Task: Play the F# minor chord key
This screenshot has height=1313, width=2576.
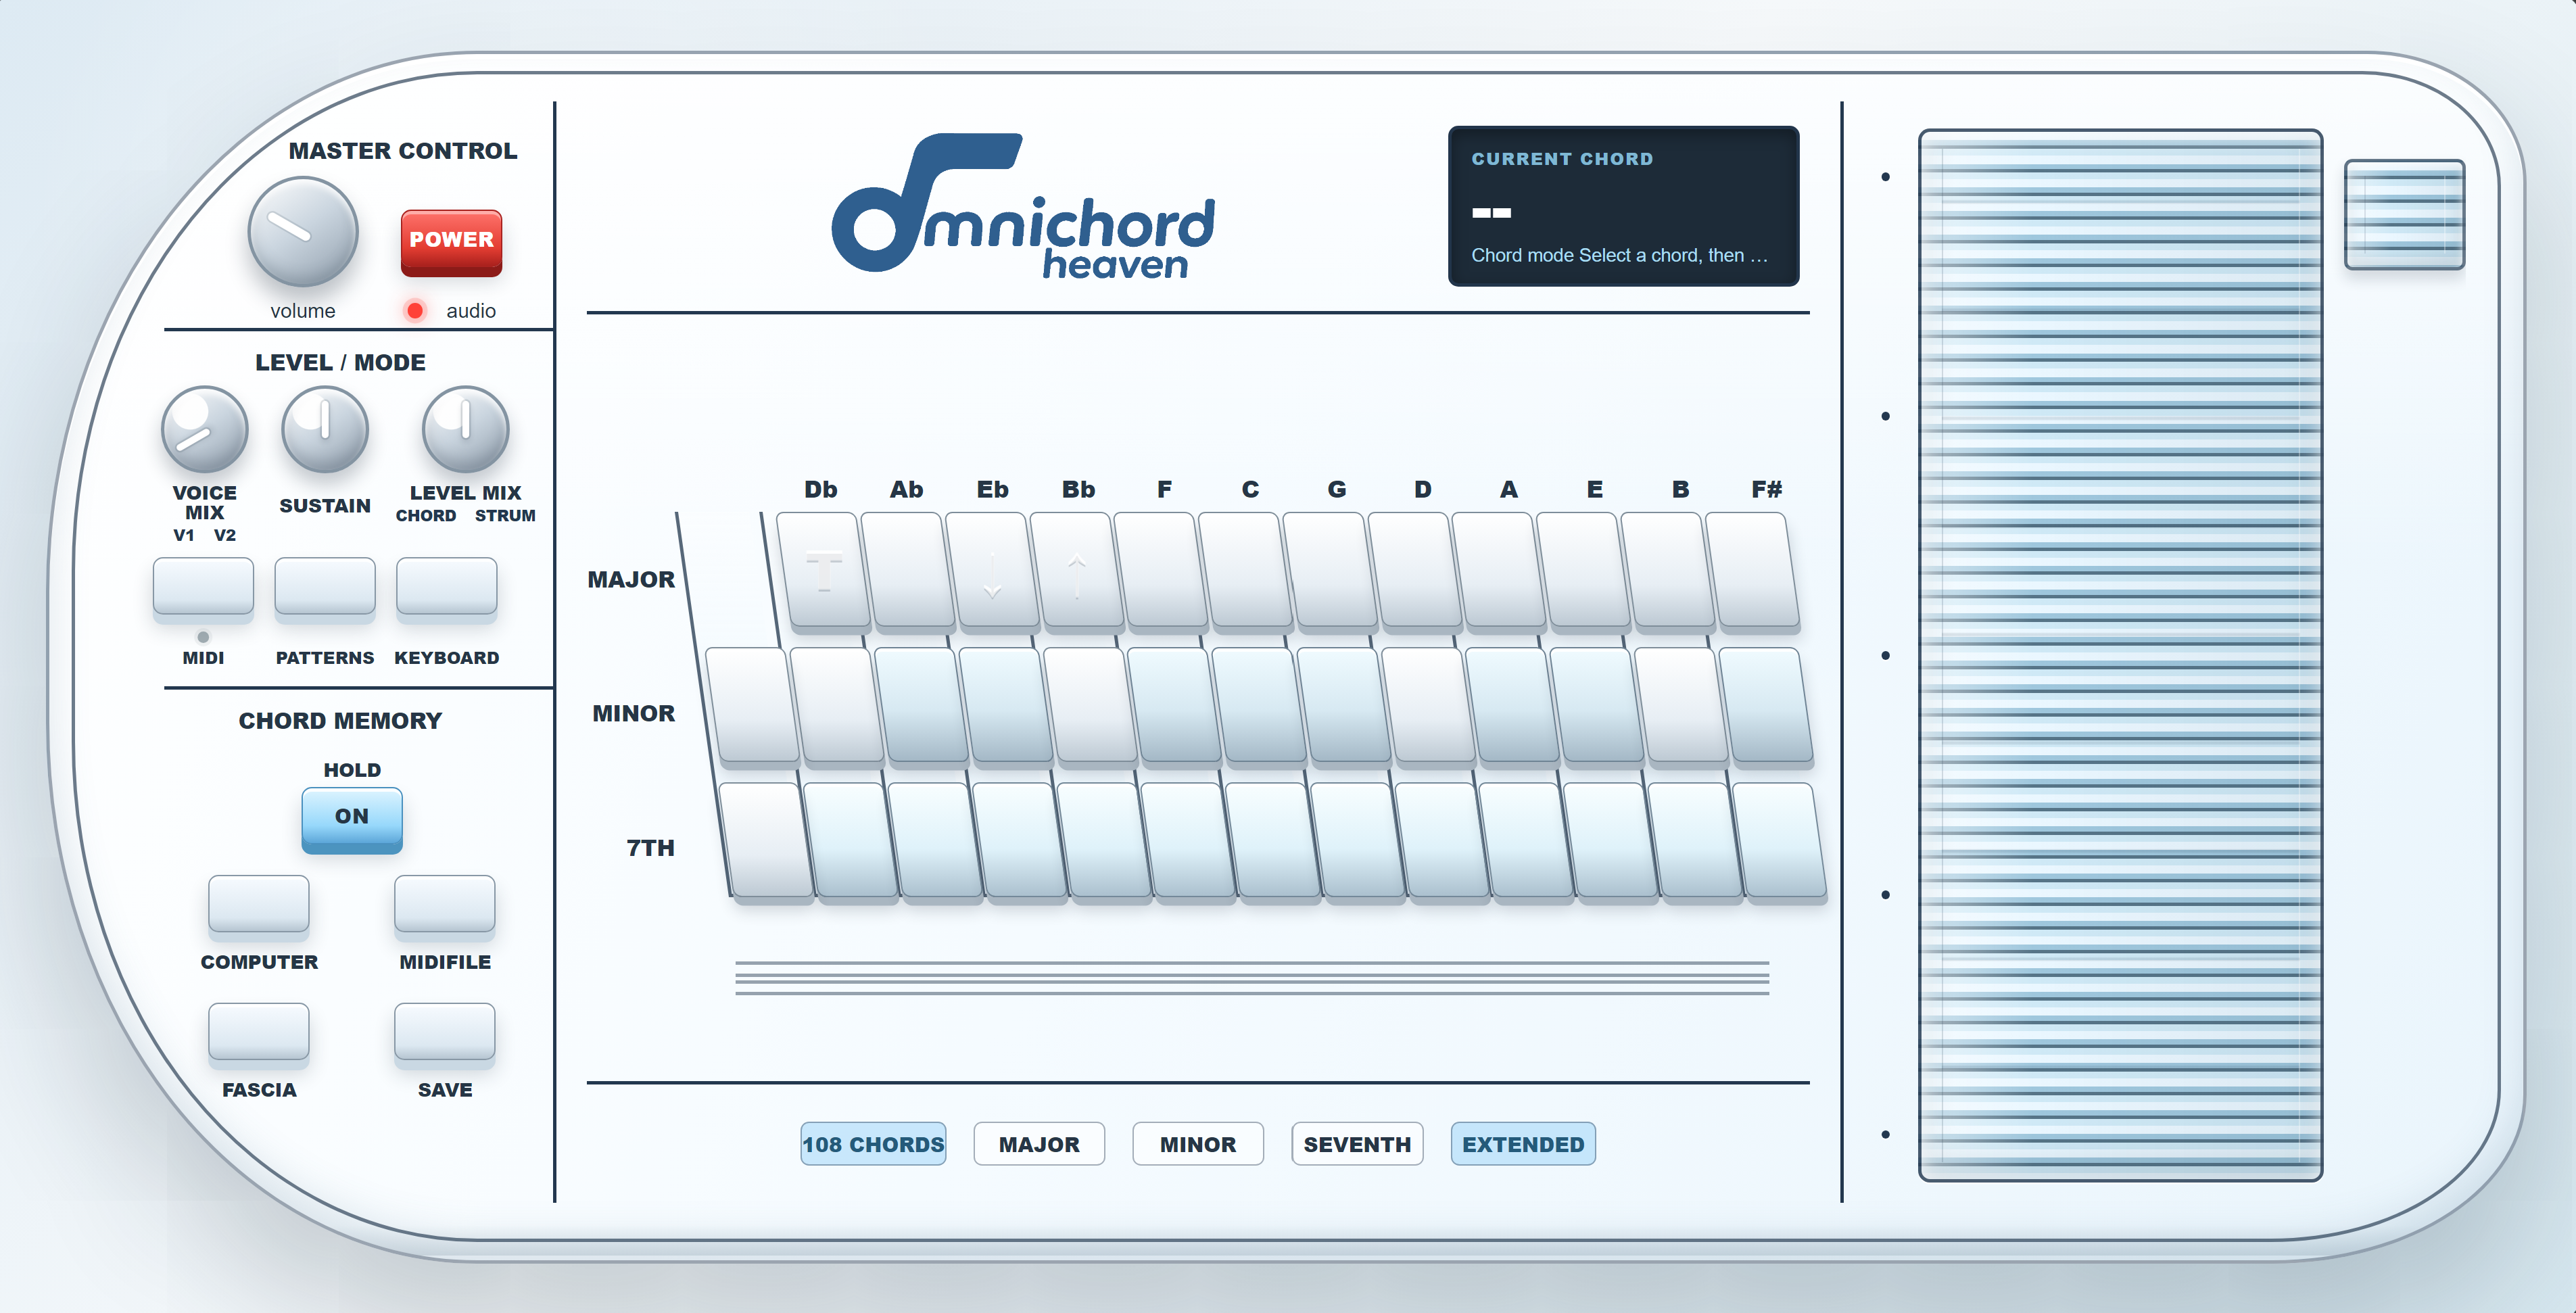Action: 1767,708
